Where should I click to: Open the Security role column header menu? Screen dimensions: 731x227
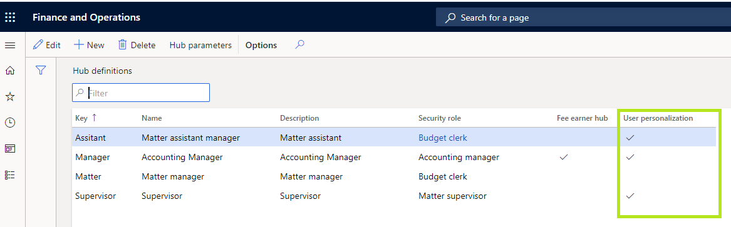[x=440, y=118]
